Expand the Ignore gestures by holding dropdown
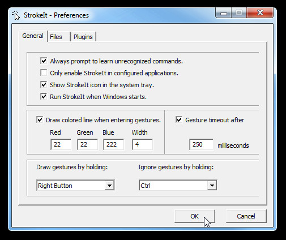Screen dimensions: 286x240 click(x=212, y=186)
